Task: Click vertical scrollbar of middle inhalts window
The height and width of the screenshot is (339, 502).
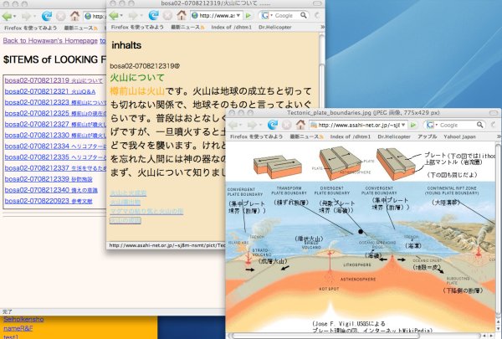Action: [x=322, y=70]
